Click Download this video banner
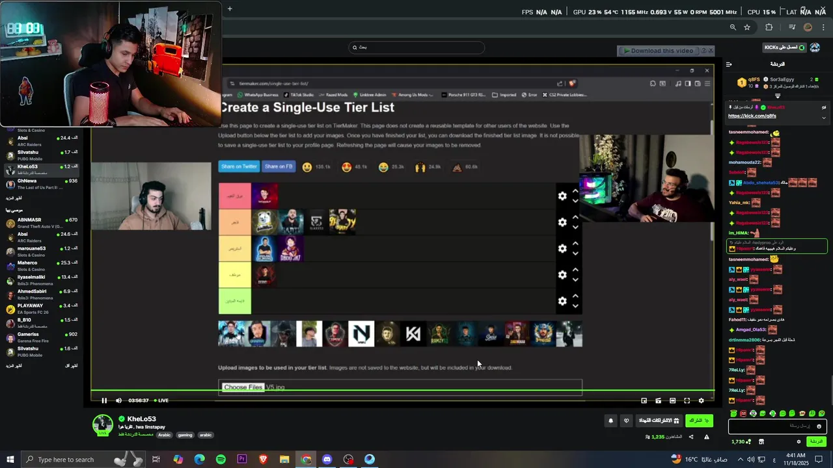The height and width of the screenshot is (468, 833). coord(659,51)
